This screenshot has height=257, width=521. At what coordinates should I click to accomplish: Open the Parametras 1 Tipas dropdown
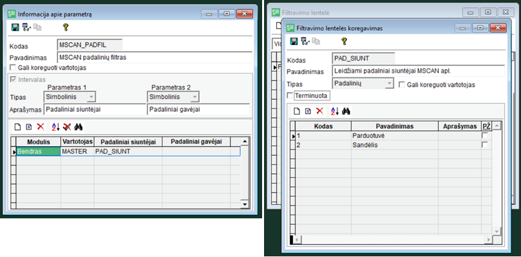(x=91, y=97)
